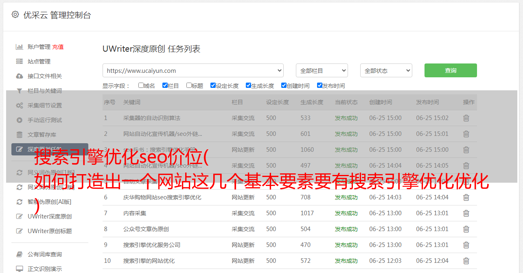Image resolution: width=523 pixels, height=273 pixels.
Task: Uncheck the 发布时间 field checkbox
Action: (x=319, y=85)
